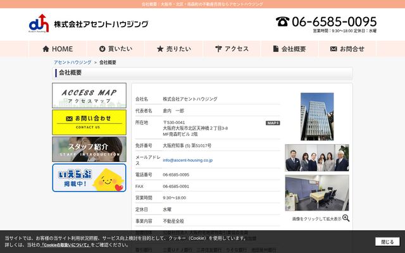The height and width of the screenshot is (253, 405).
Task: Open the お問合せ navigation item
Action: click(347, 49)
